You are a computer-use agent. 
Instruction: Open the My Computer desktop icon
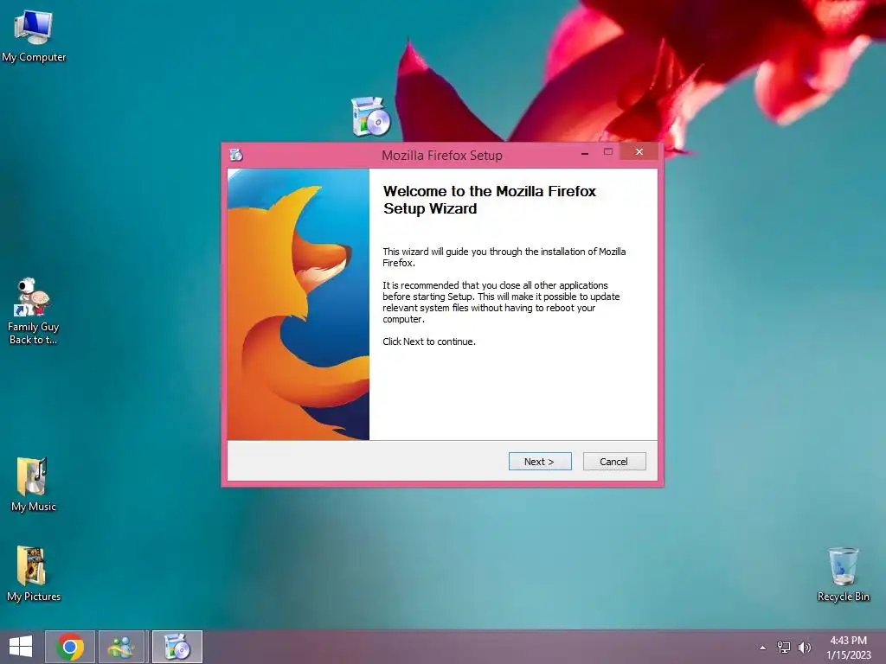click(x=34, y=36)
